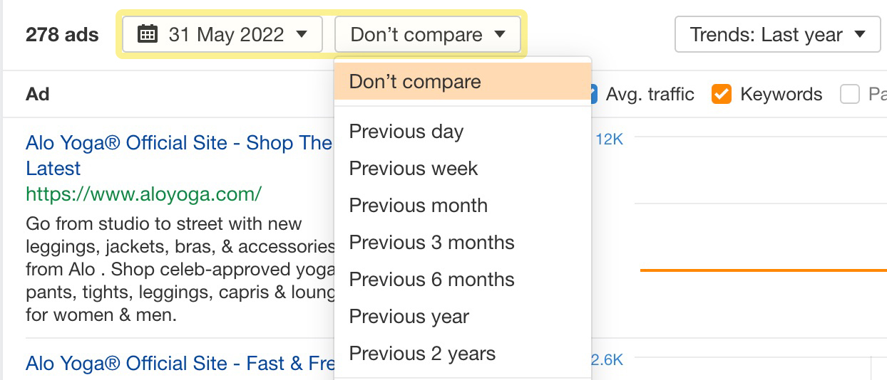Open the 31 May 2022 date dropdown

[x=222, y=34]
